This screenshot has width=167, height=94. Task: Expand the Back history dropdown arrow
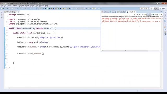tap(97, 9)
